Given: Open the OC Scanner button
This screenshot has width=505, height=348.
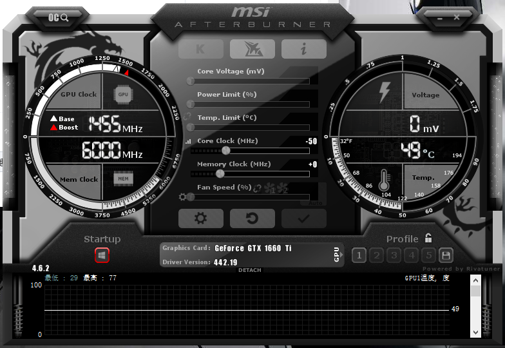Looking at the screenshot, I should point(58,17).
